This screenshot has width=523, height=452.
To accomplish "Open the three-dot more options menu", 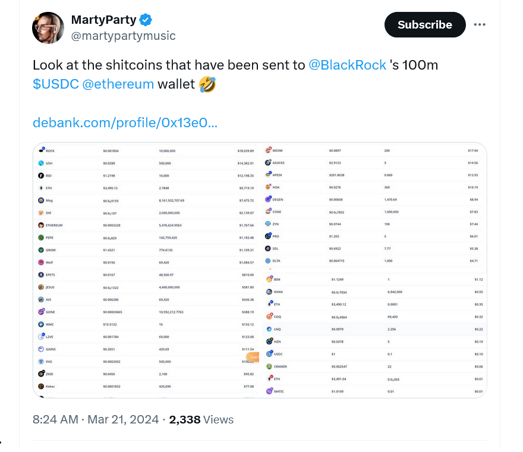I will pos(480,25).
